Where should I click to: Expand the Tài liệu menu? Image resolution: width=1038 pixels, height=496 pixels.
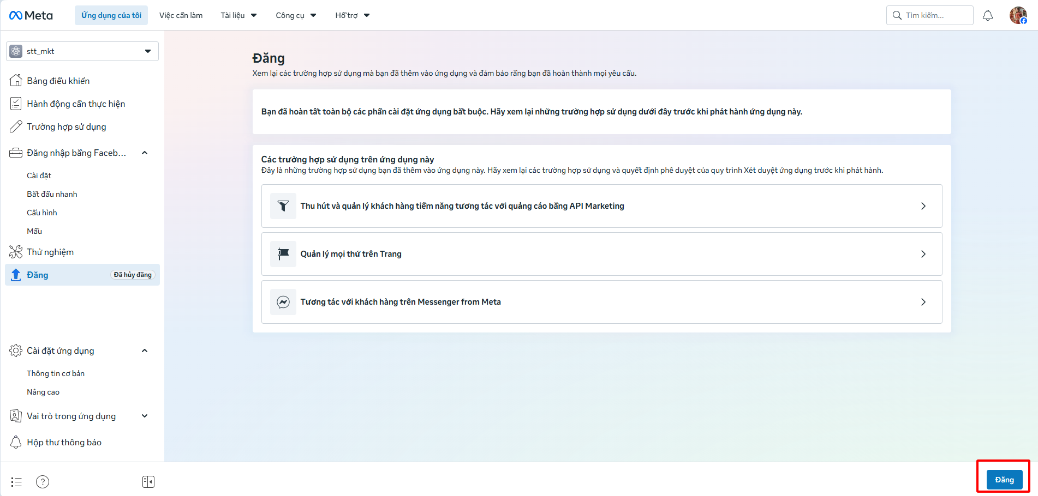238,15
